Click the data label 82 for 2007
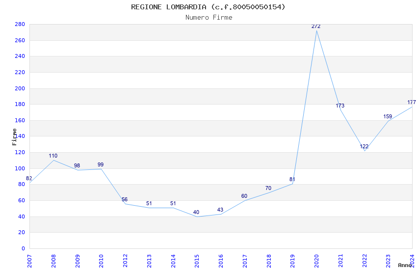This screenshot has width=417, height=270. pyautogui.click(x=29, y=178)
